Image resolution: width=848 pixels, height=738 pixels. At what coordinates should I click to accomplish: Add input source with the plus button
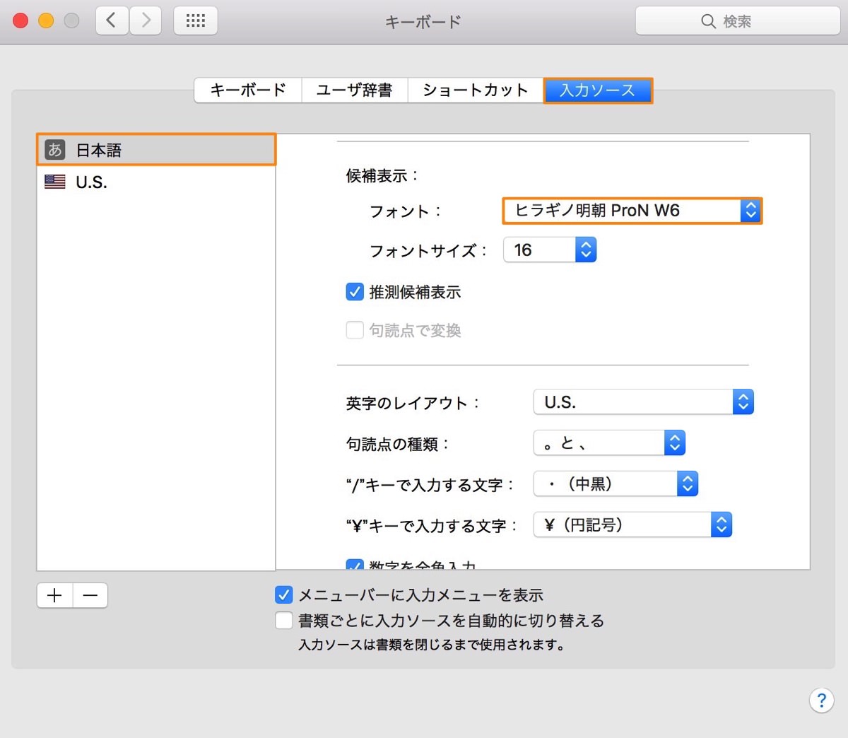(54, 596)
